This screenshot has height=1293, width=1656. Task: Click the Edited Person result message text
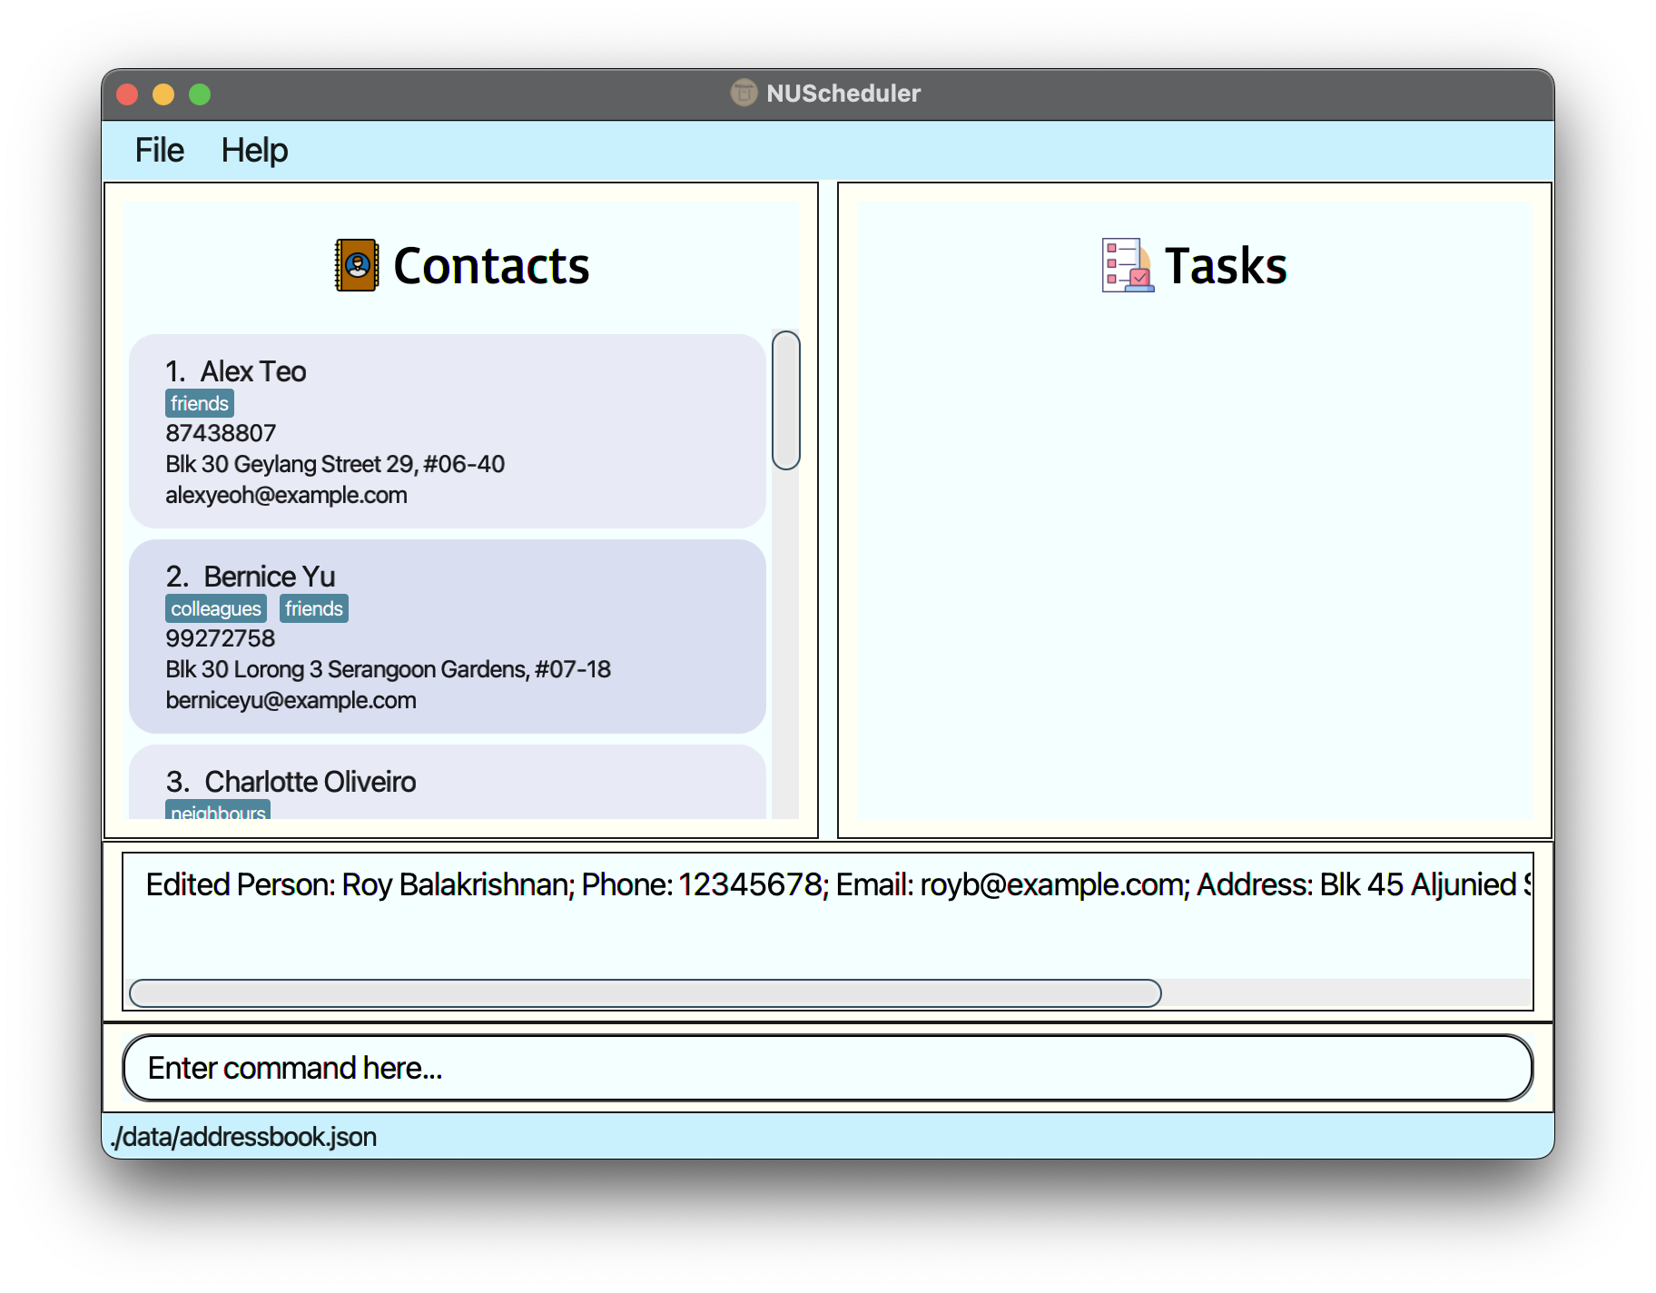click(x=838, y=884)
